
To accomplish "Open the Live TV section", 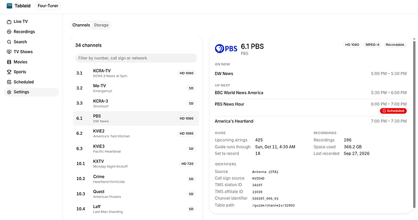I will [x=31, y=22].
